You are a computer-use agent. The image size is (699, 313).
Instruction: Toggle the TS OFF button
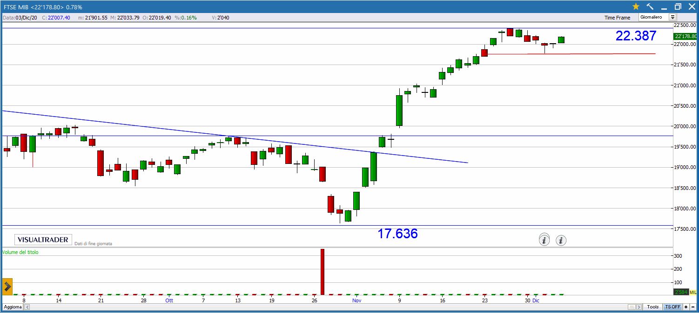tap(672, 307)
